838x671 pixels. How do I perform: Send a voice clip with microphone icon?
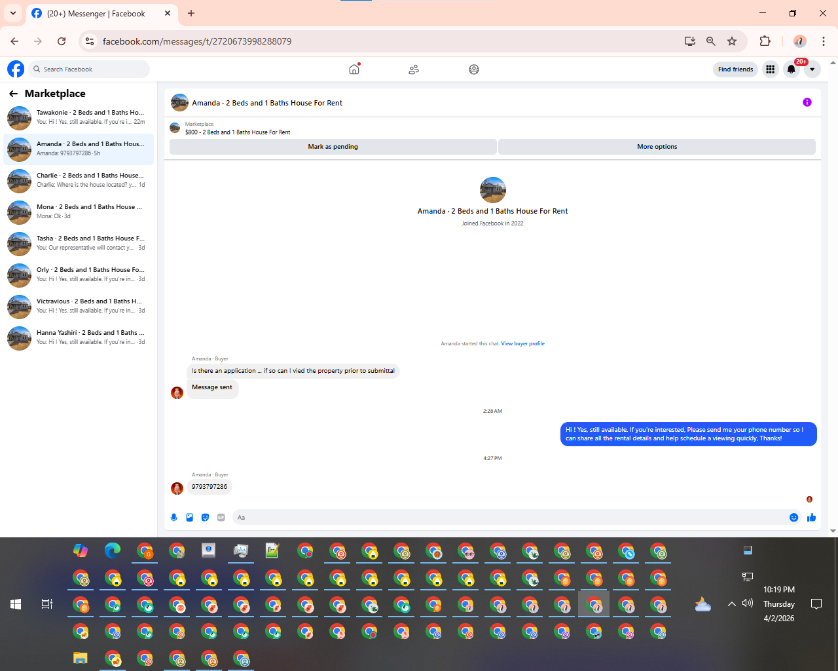[174, 518]
